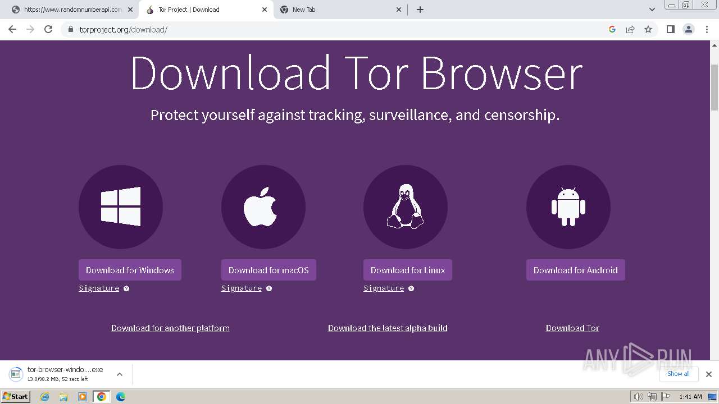Close the randomnumberapi tab

pos(130,10)
